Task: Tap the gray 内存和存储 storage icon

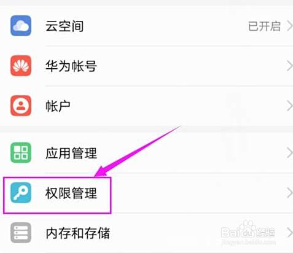Action: [x=21, y=233]
